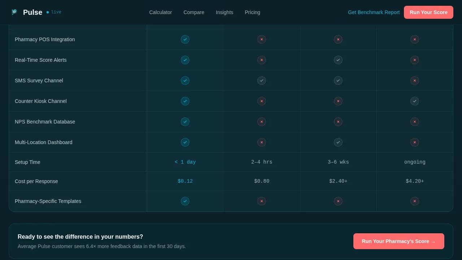Select the "Pharmacy POS Integration" row label

[45, 39]
